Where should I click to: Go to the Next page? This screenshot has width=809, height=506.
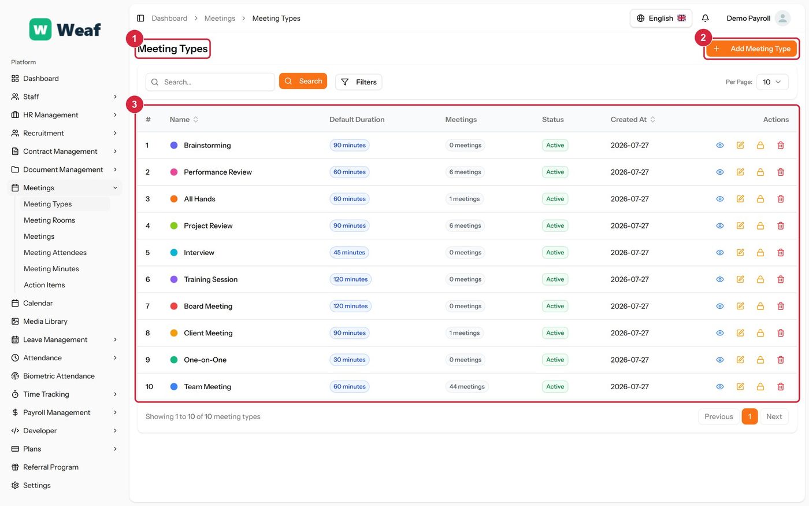point(774,416)
